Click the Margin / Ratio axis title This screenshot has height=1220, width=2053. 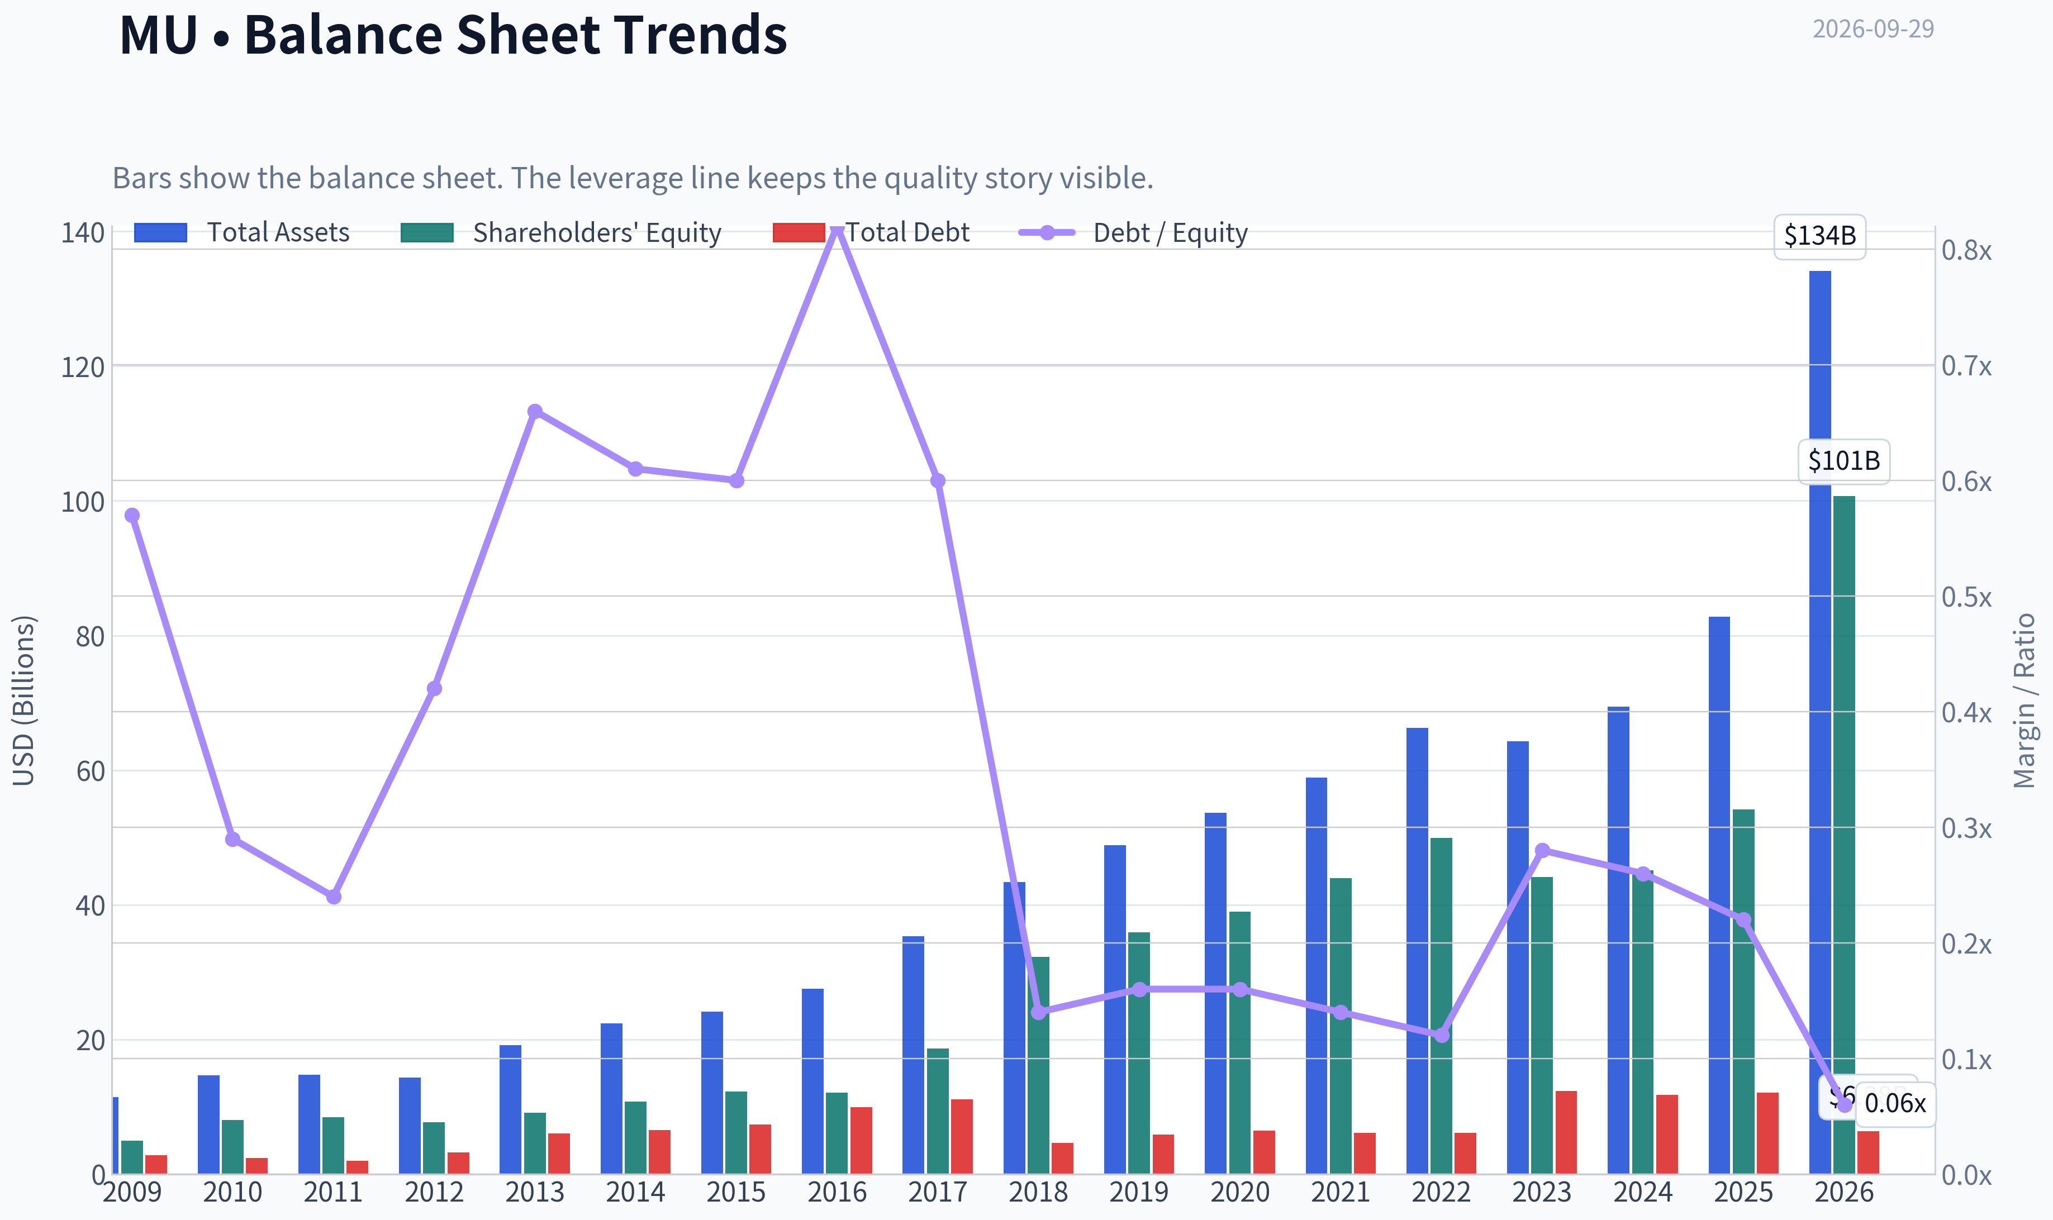click(x=2025, y=700)
